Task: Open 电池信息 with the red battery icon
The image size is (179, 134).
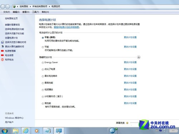Action: pos(3,55)
